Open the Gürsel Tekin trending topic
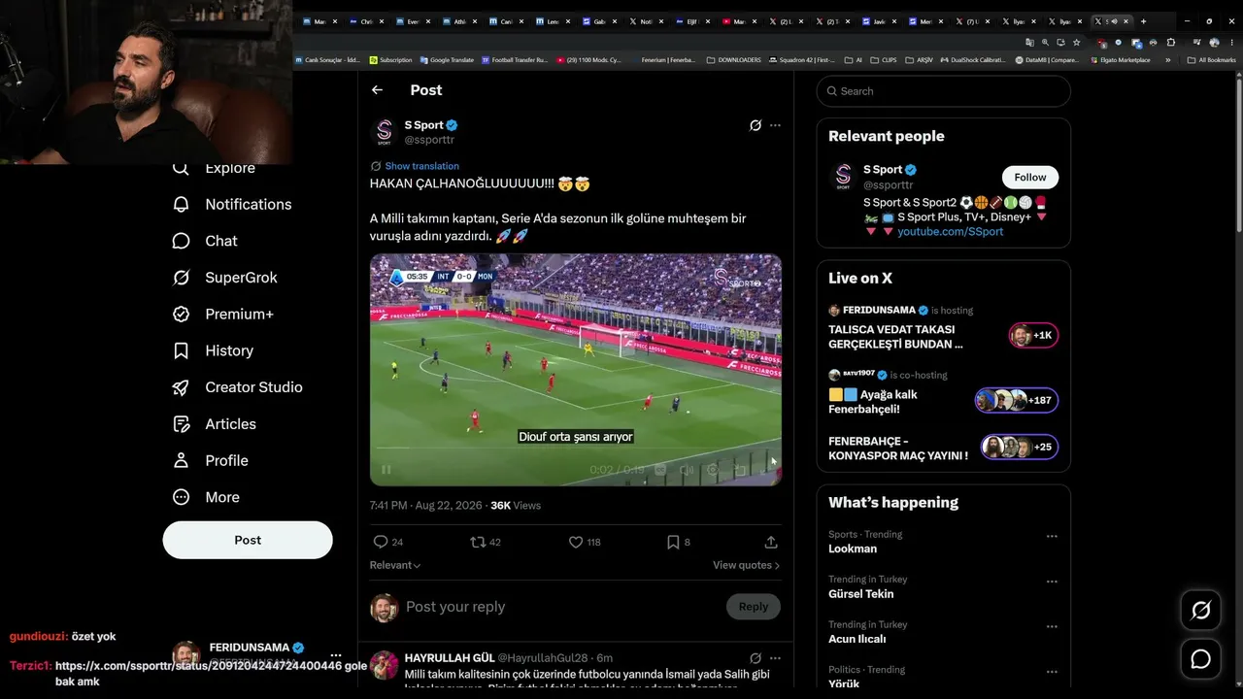Screen dimensions: 1243x699 (860, 594)
